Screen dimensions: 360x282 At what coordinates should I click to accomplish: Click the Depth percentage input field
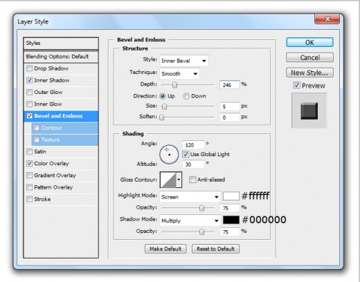point(230,85)
